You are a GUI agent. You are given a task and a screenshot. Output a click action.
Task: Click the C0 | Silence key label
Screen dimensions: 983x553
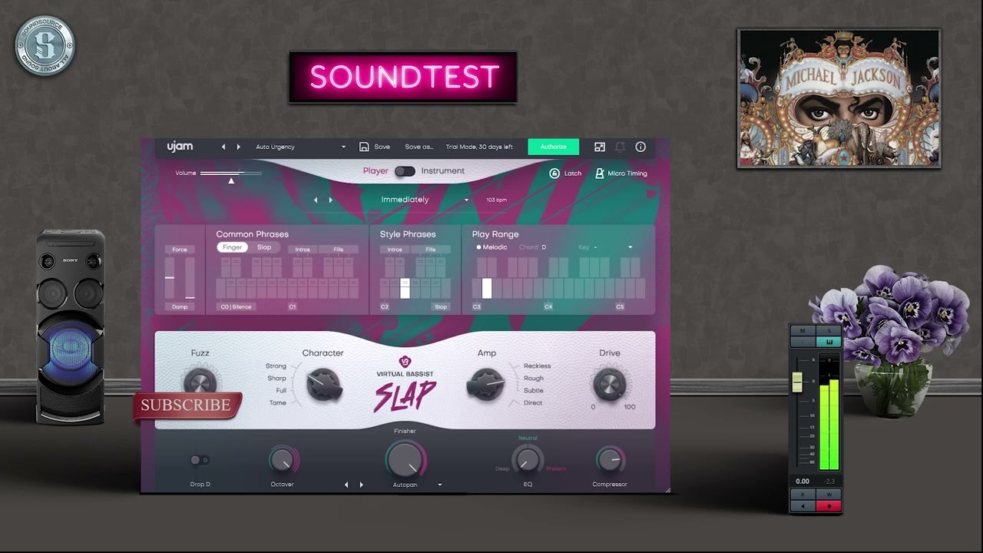[236, 306]
